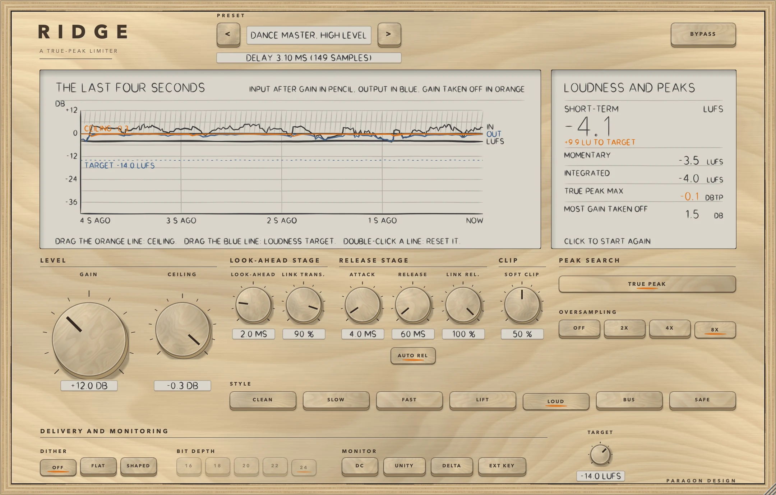Set oversampling to 8x
Viewport: 776px width, 495px height.
[x=715, y=330]
